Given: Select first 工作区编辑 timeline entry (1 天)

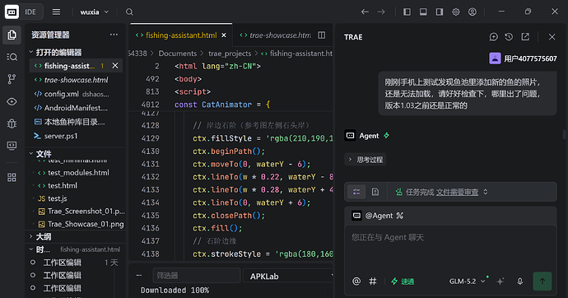Looking at the screenshot, I should 76,263.
